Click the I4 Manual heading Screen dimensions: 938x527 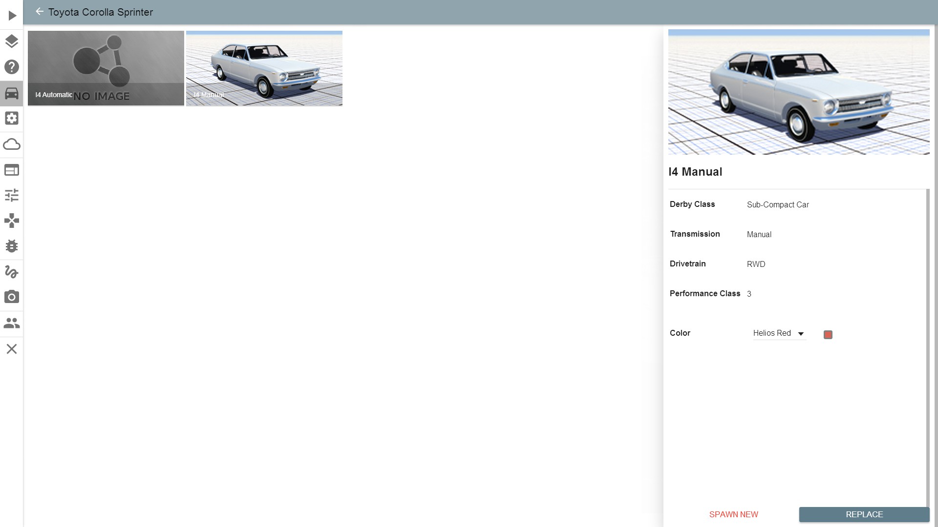(695, 172)
